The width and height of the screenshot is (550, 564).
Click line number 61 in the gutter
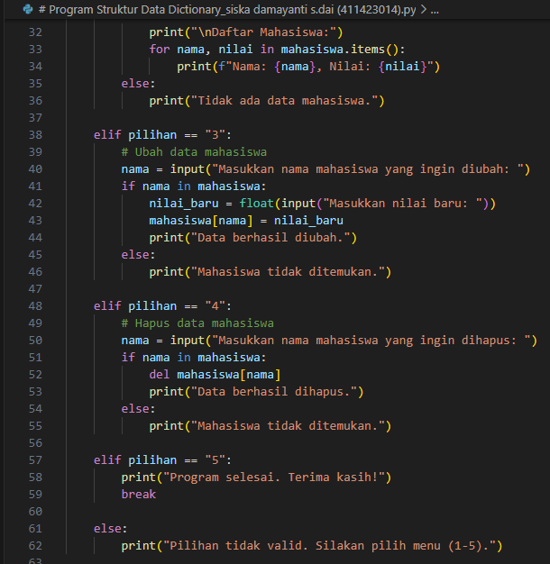[x=35, y=528]
